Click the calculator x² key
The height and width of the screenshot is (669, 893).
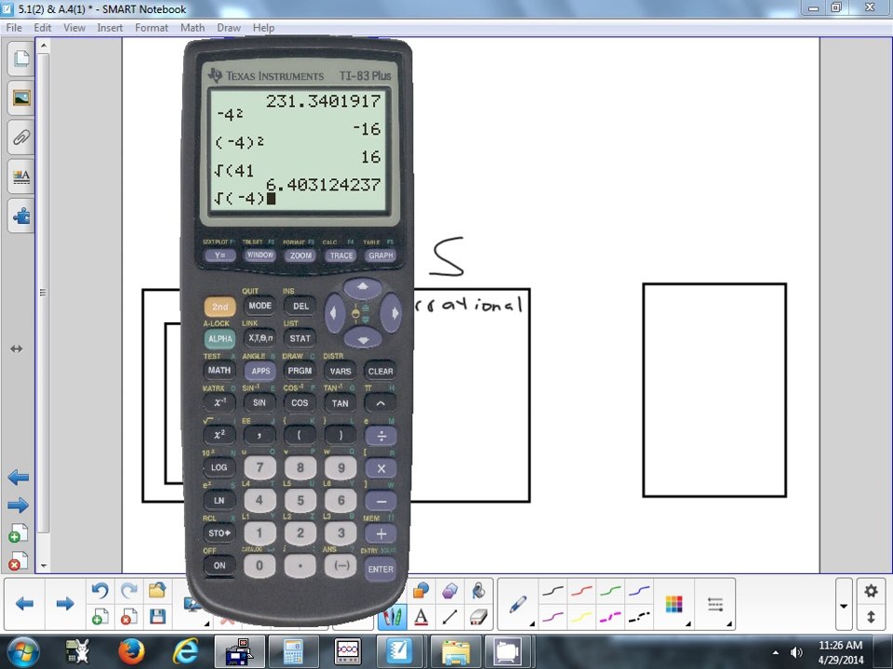(x=220, y=435)
